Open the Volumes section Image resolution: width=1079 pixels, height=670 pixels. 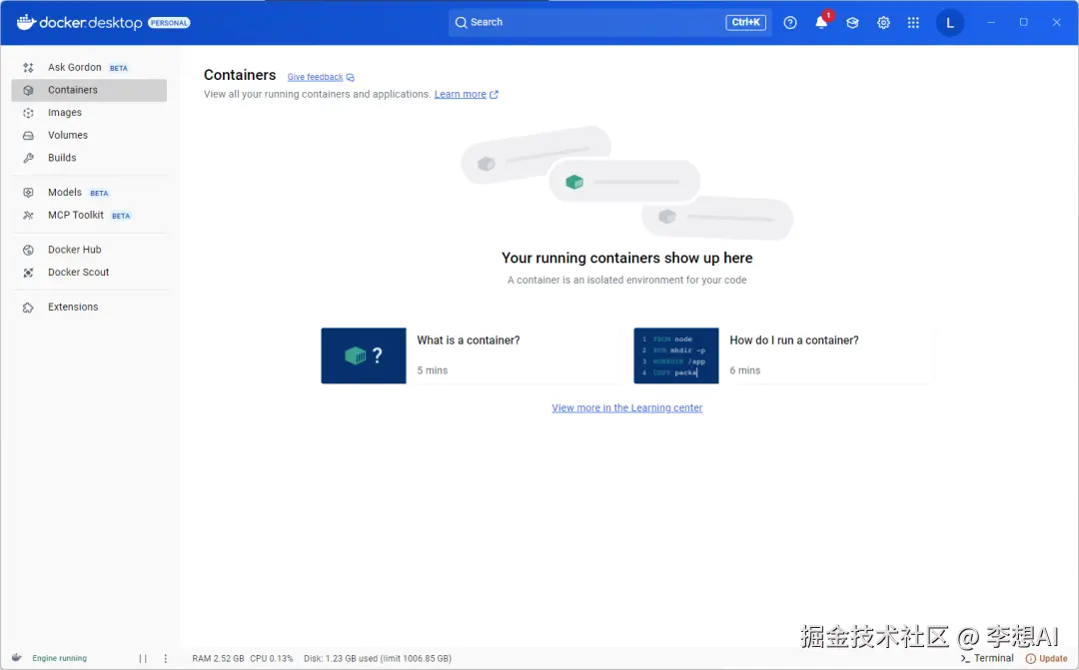(89, 136)
